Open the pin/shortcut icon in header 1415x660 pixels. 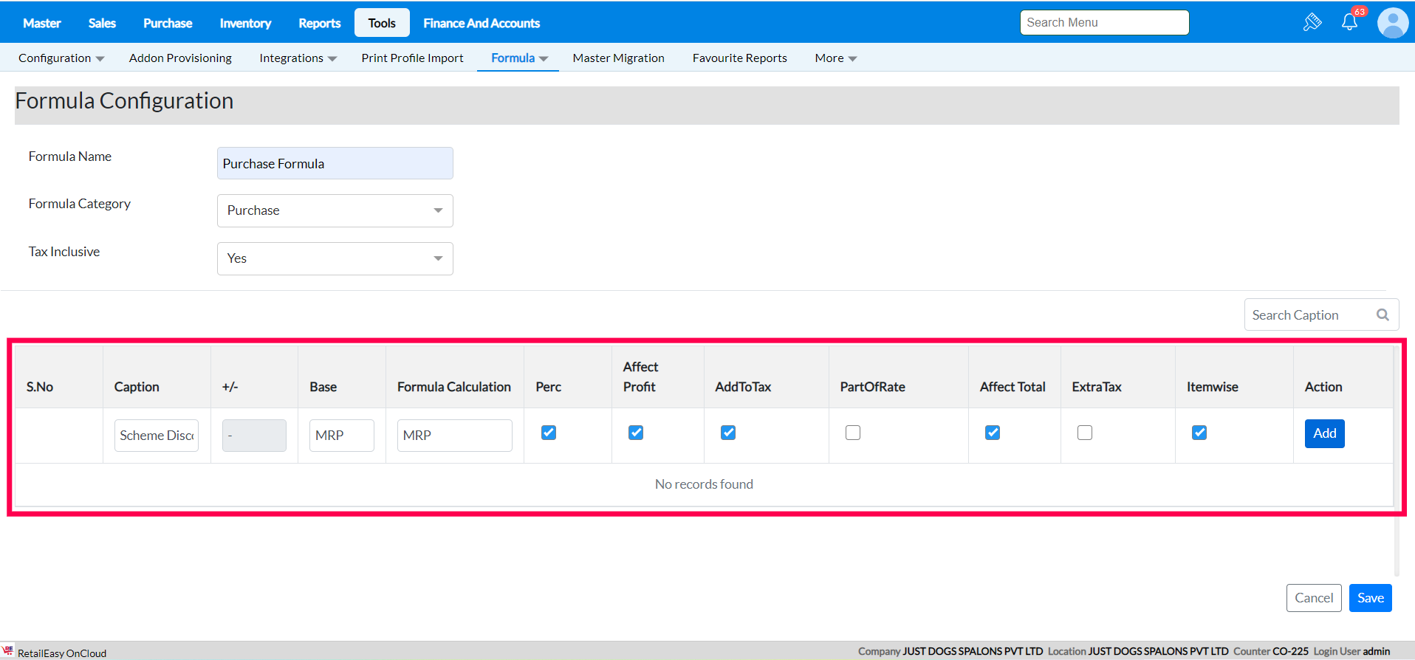(x=1312, y=23)
